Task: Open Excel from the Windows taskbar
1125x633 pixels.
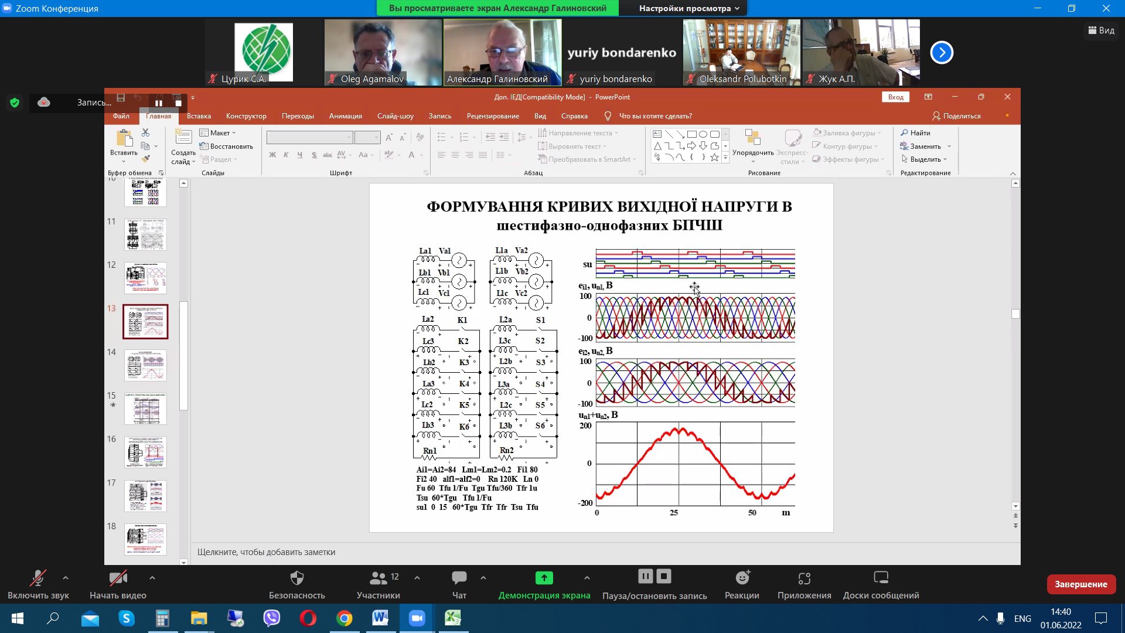Action: click(453, 618)
